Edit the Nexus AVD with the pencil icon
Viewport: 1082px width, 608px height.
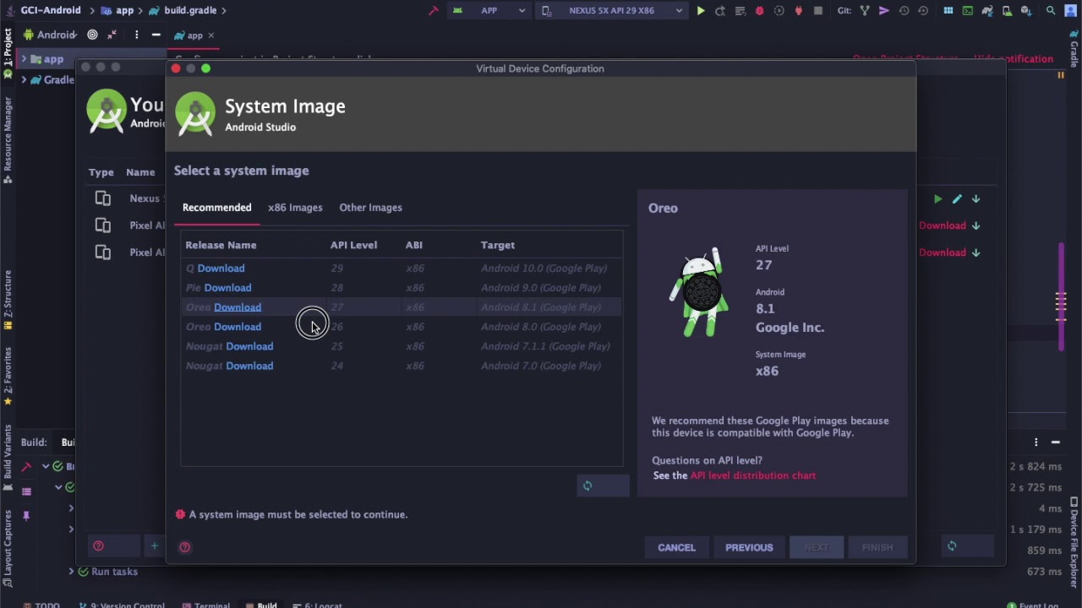click(957, 199)
